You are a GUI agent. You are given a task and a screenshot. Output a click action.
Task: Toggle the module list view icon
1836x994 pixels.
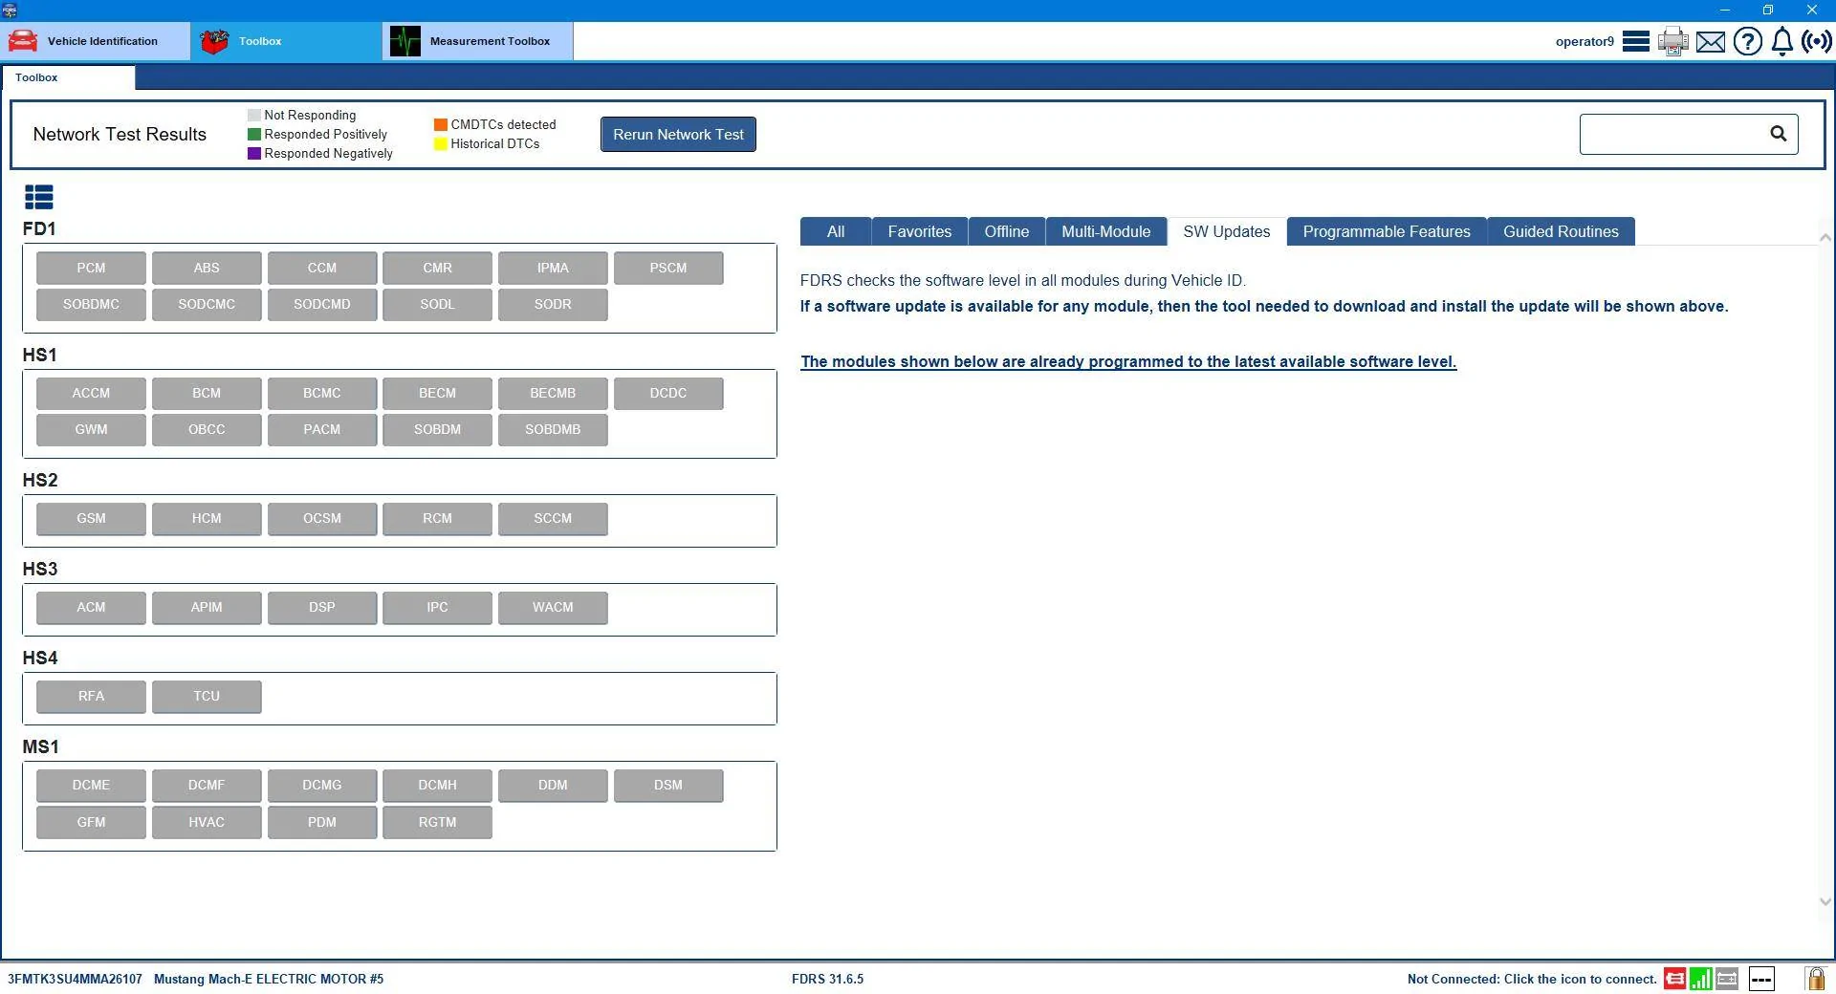39,197
